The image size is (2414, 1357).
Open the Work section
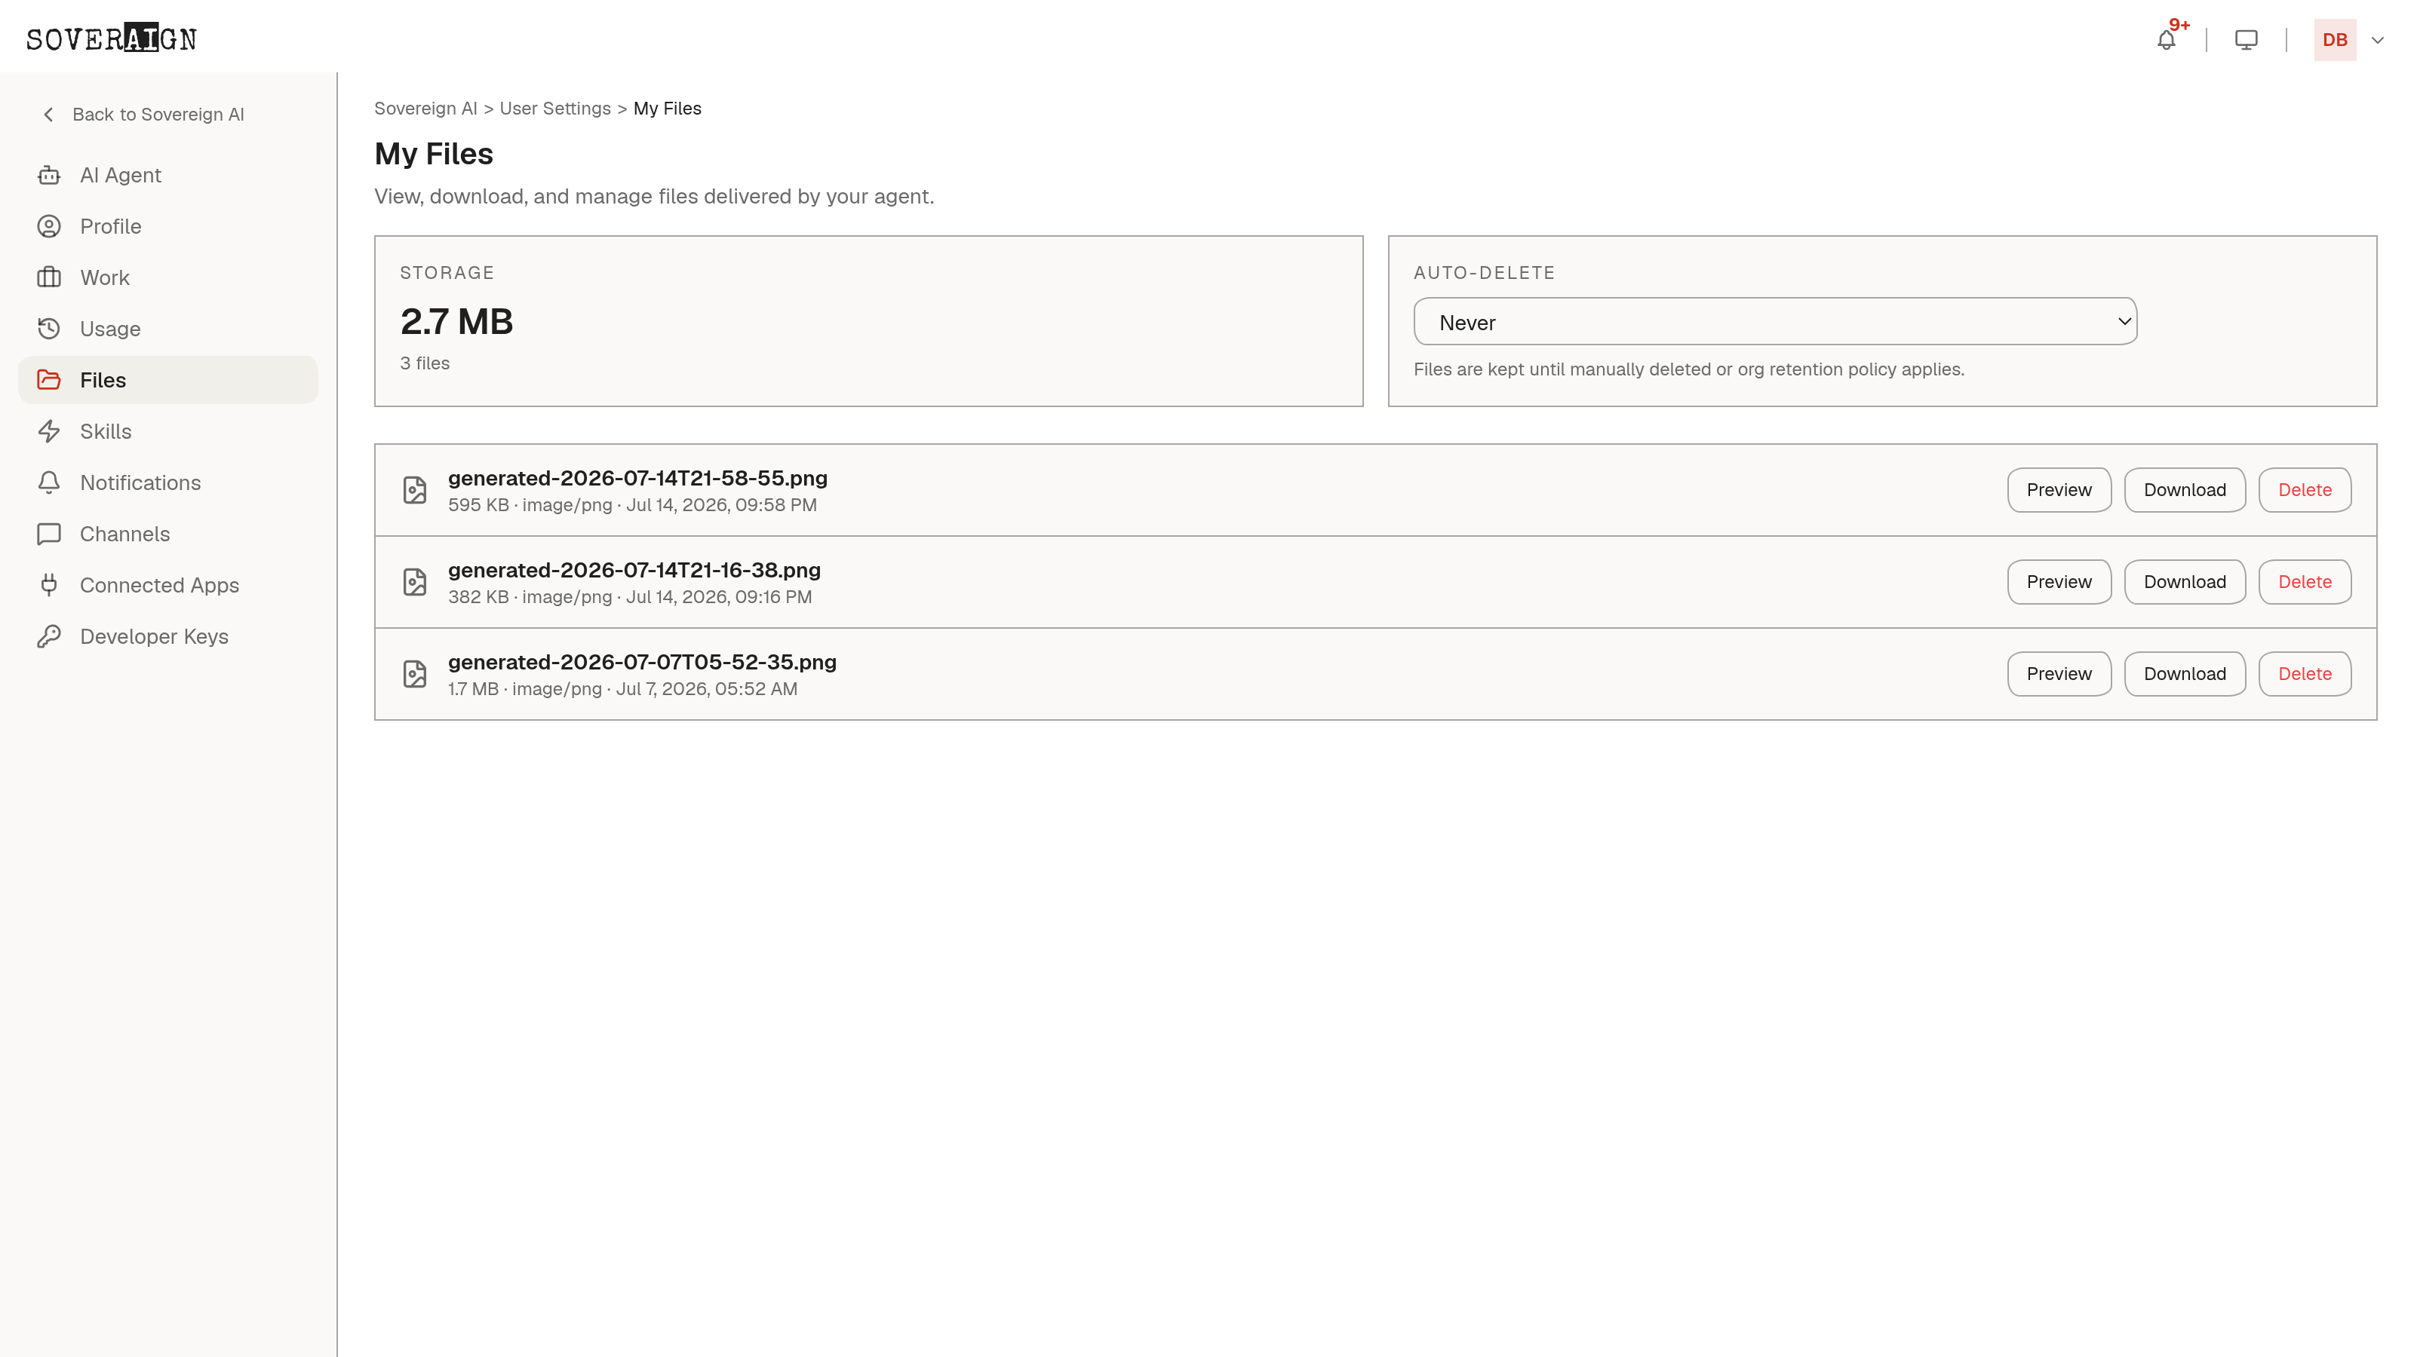167,278
